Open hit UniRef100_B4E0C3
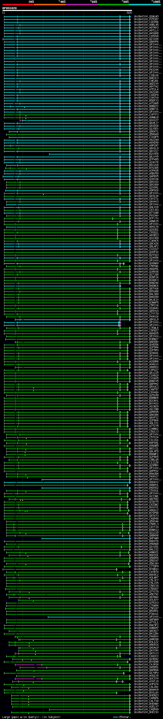Image resolution: width=163 pixels, height=719 pixels. [x=146, y=78]
